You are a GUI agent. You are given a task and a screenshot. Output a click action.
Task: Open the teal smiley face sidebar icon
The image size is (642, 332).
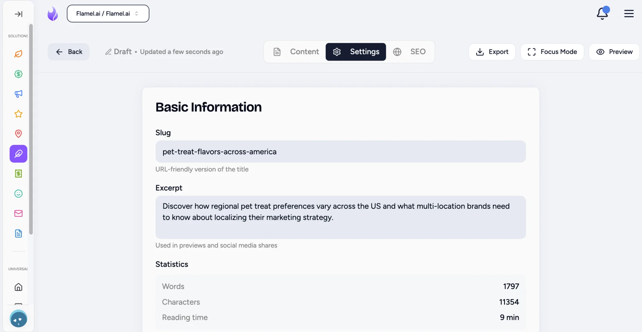(18, 193)
